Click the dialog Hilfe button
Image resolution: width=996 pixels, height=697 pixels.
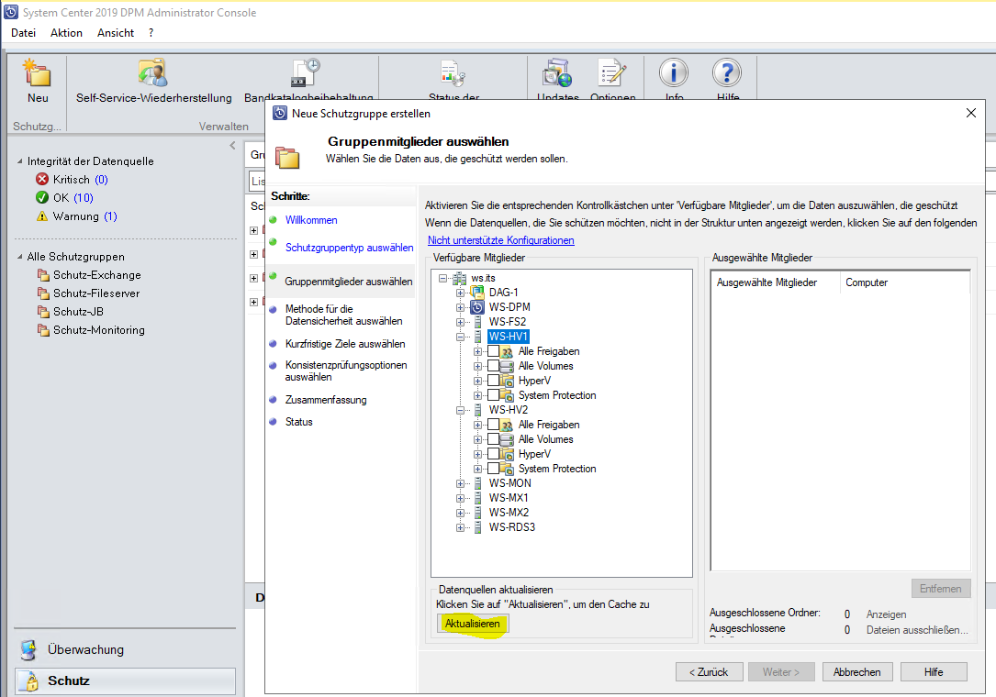(x=933, y=671)
